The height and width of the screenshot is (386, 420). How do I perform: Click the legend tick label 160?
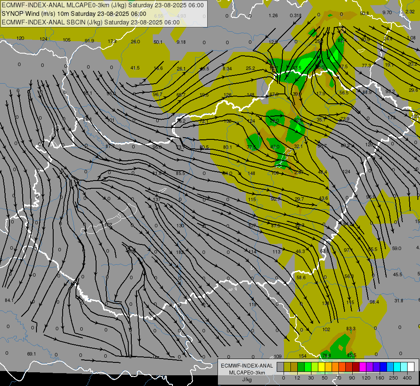point(380,378)
